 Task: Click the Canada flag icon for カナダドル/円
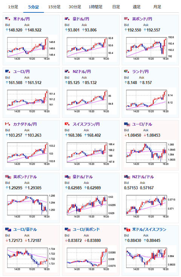point(8,124)
